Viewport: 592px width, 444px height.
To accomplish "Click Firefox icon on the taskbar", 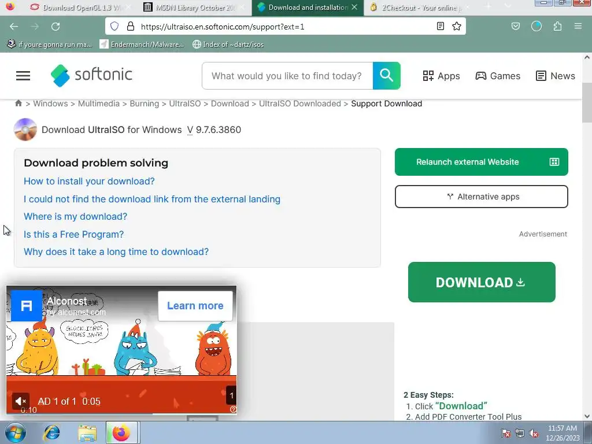I will [x=121, y=432].
